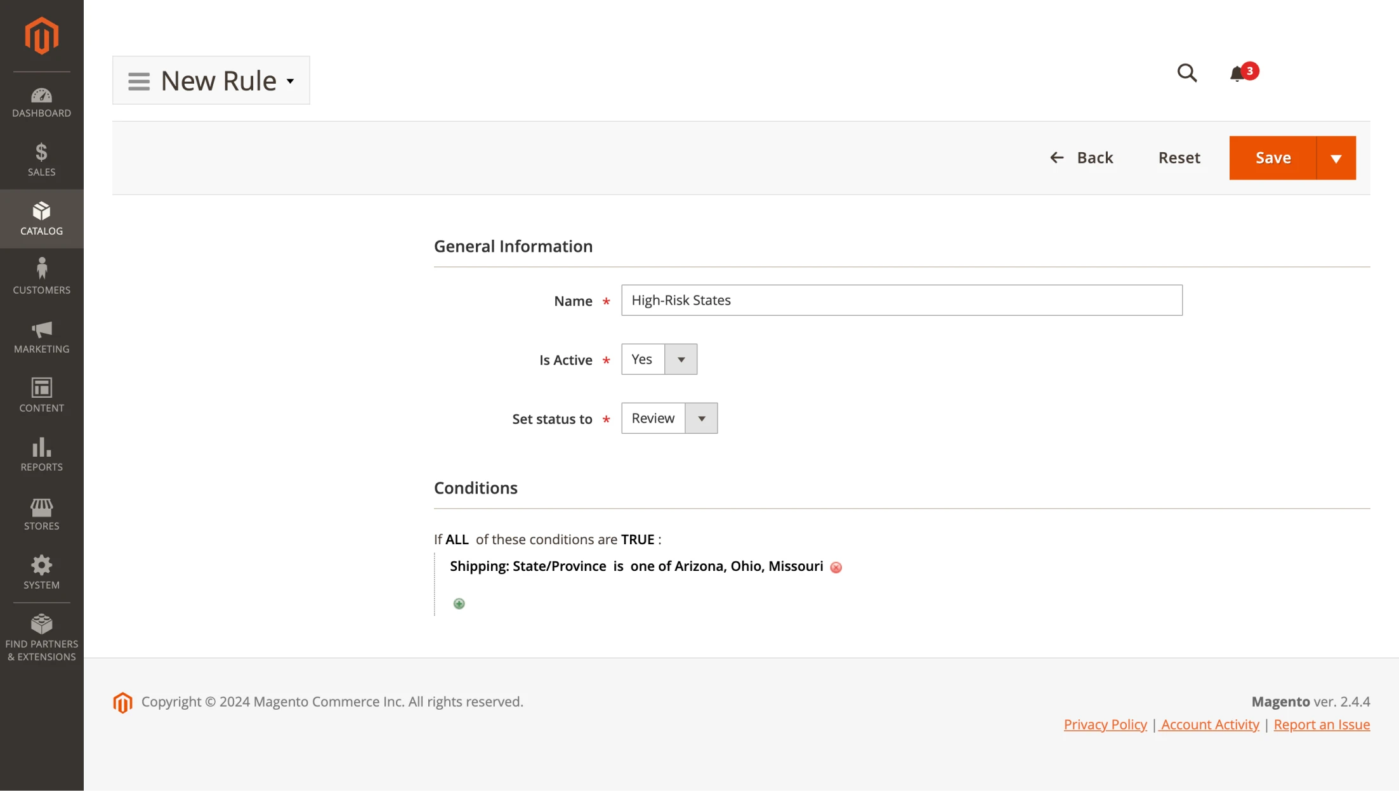Click the Magento logo in sidebar
This screenshot has width=1399, height=791.
[x=41, y=36]
